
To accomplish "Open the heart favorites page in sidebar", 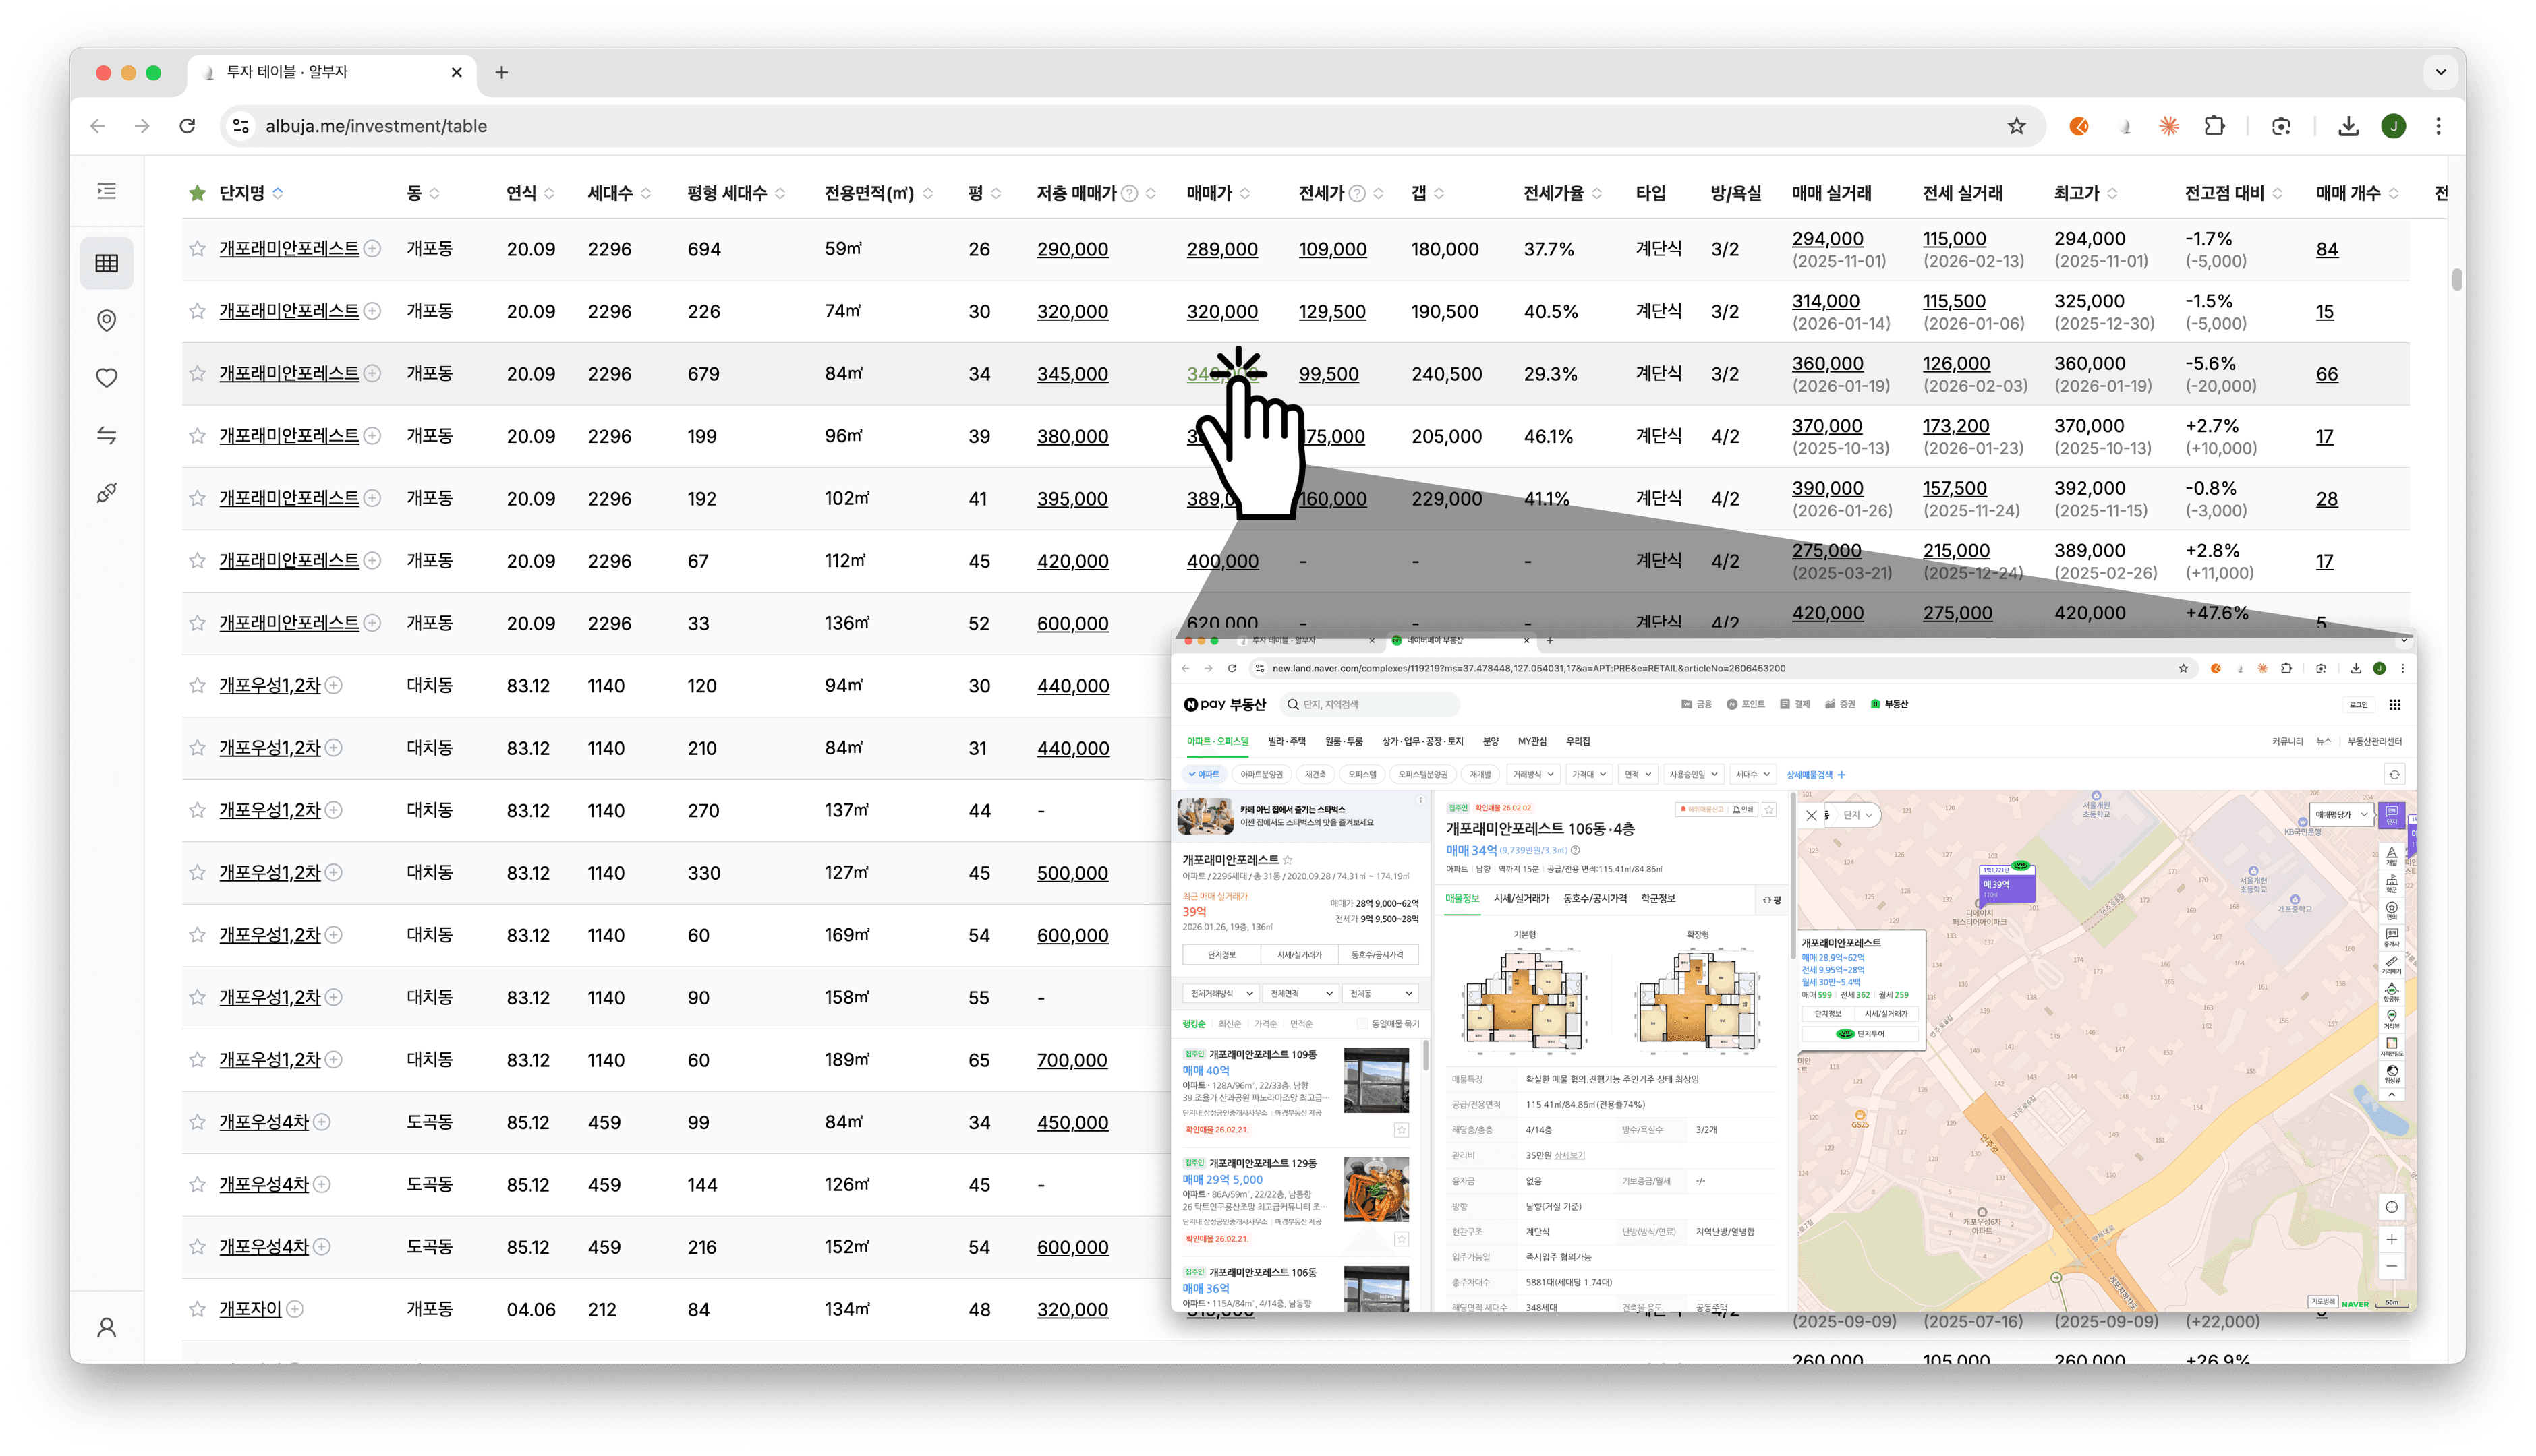I will [x=107, y=378].
